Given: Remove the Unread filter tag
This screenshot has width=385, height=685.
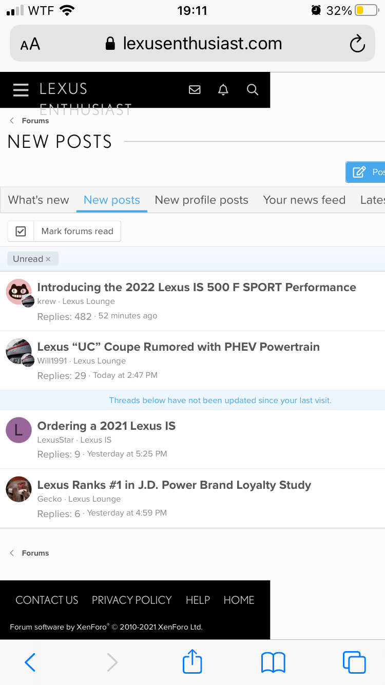Looking at the screenshot, I should (x=48, y=259).
